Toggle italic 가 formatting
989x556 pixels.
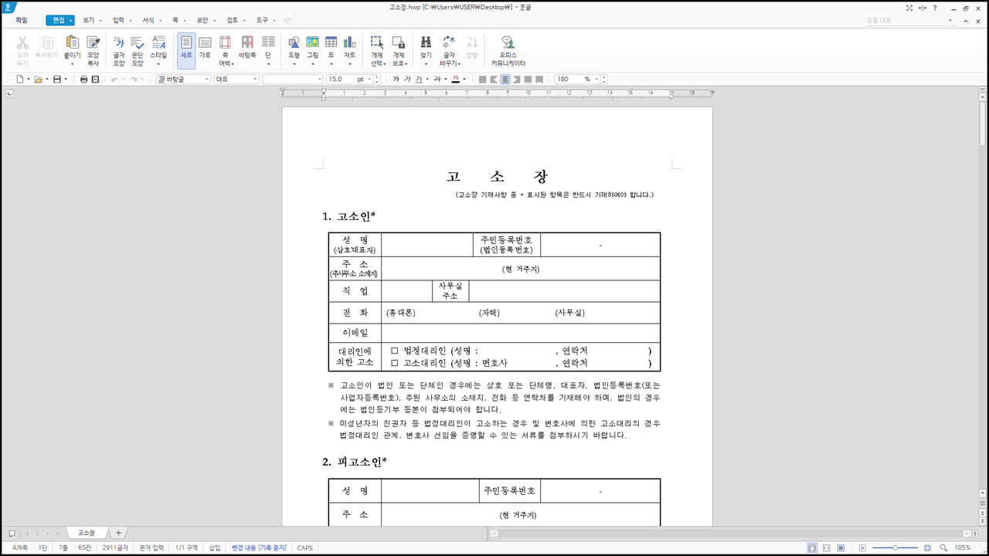click(407, 80)
